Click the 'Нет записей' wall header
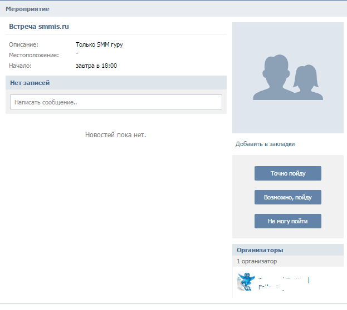The image size is (347, 310). 116,83
